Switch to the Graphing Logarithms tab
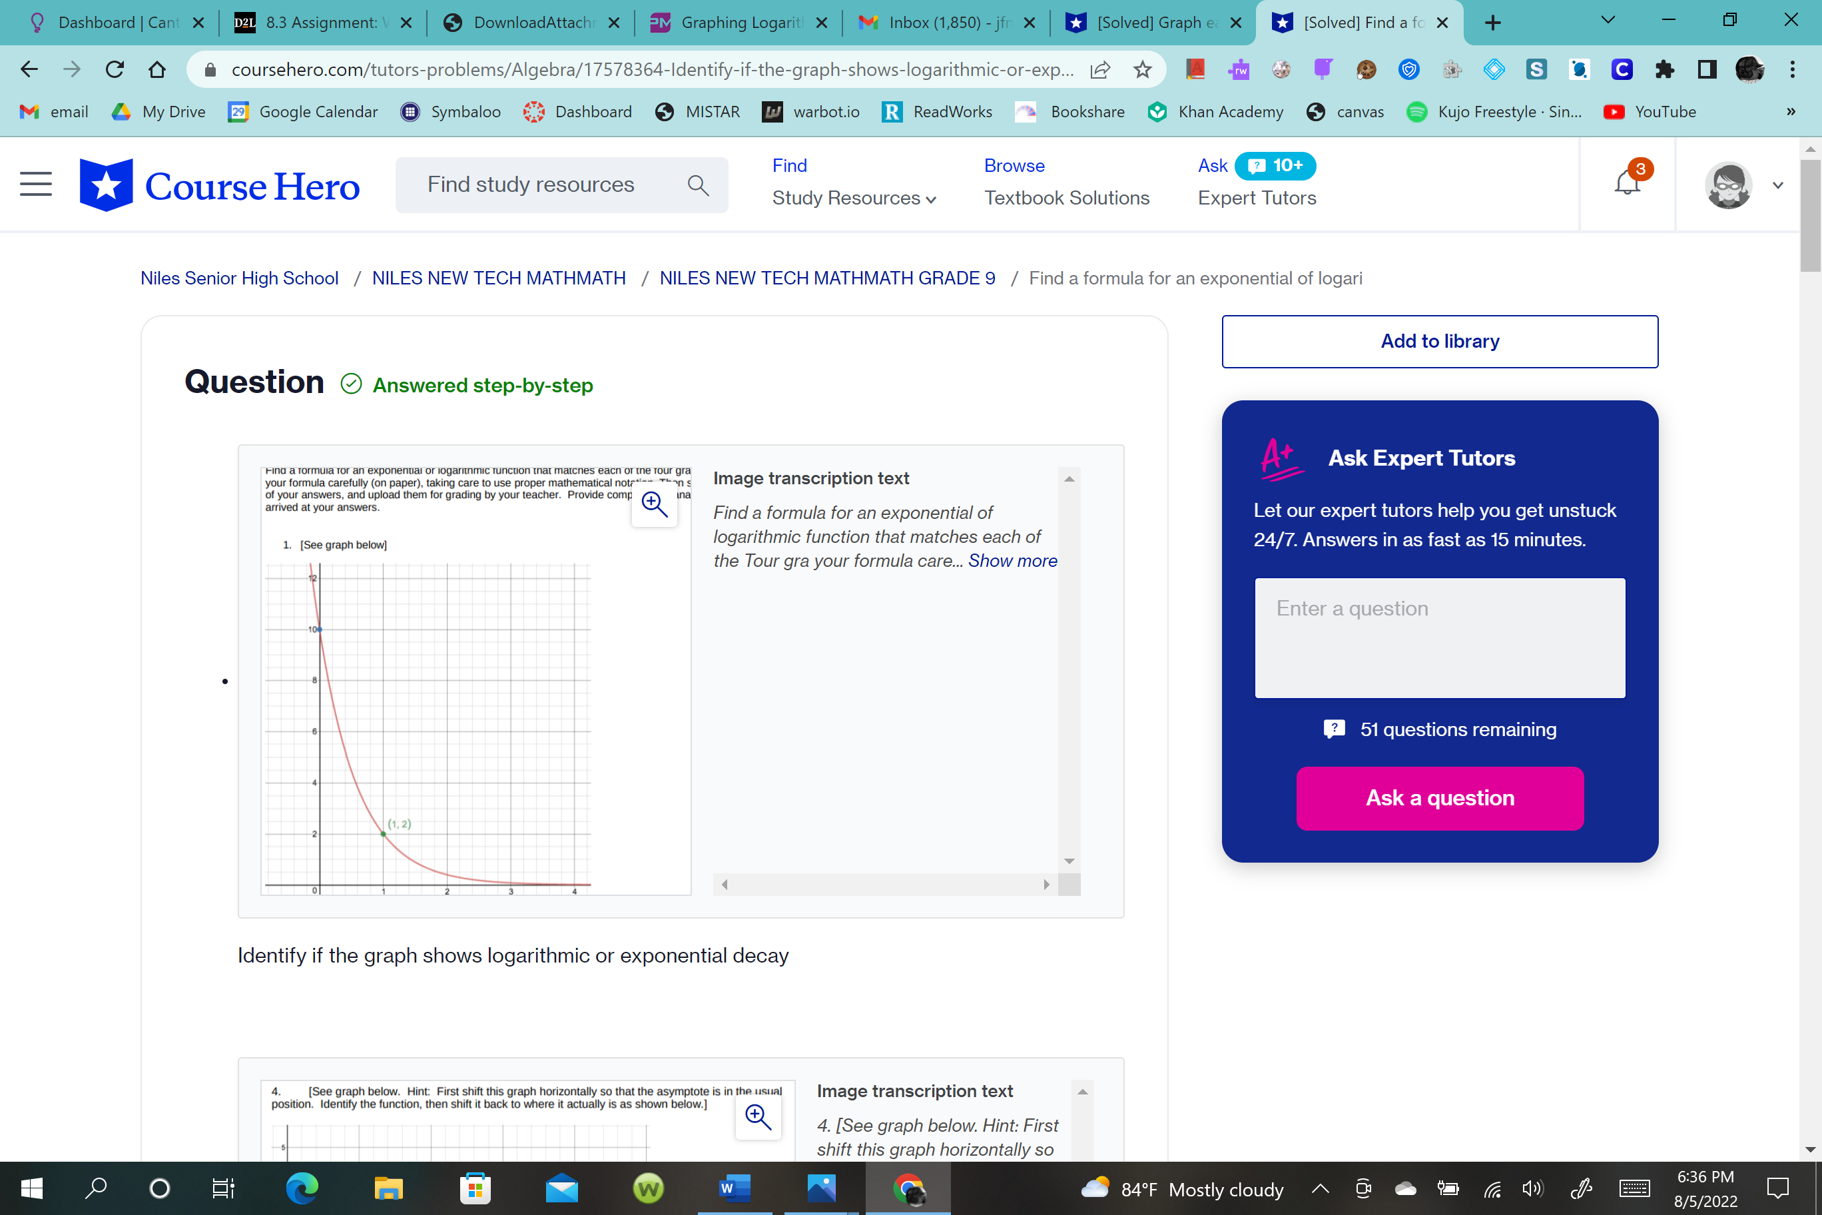This screenshot has width=1822, height=1215. pyautogui.click(x=737, y=23)
